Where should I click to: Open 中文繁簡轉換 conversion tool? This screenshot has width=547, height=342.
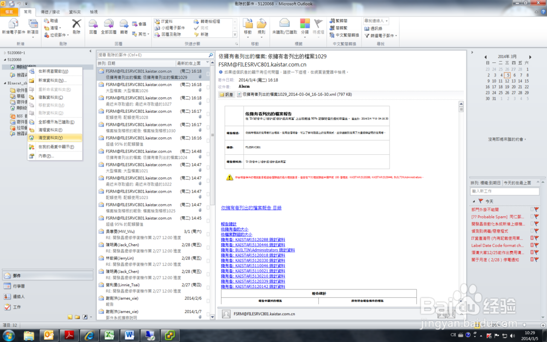click(344, 35)
